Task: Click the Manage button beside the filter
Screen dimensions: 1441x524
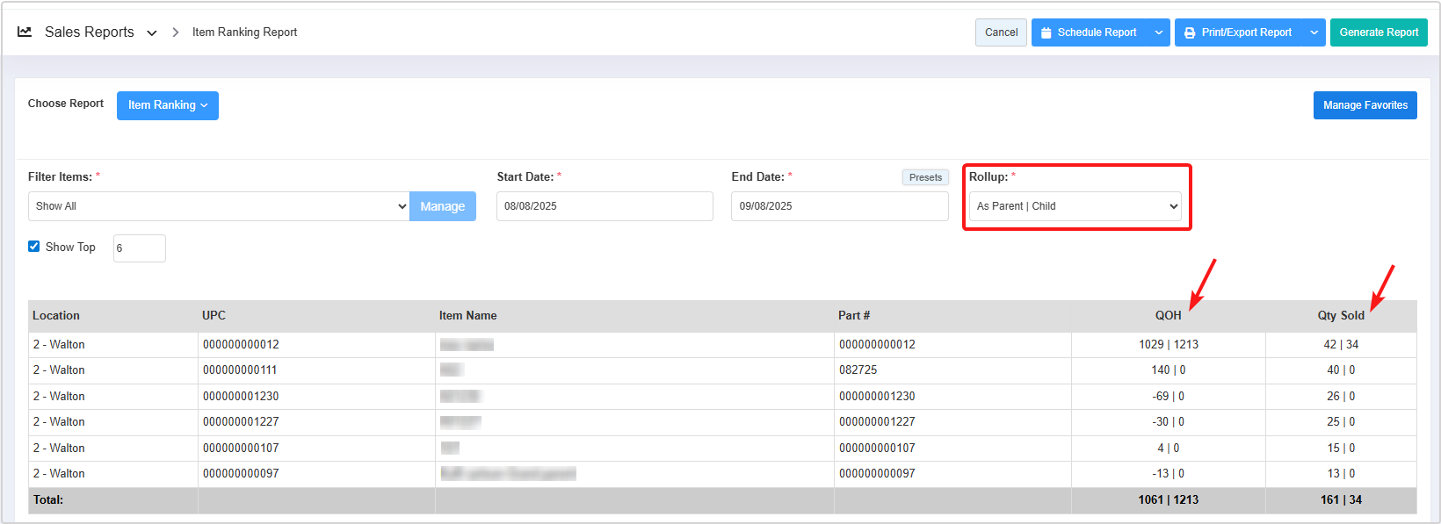Action: click(442, 206)
